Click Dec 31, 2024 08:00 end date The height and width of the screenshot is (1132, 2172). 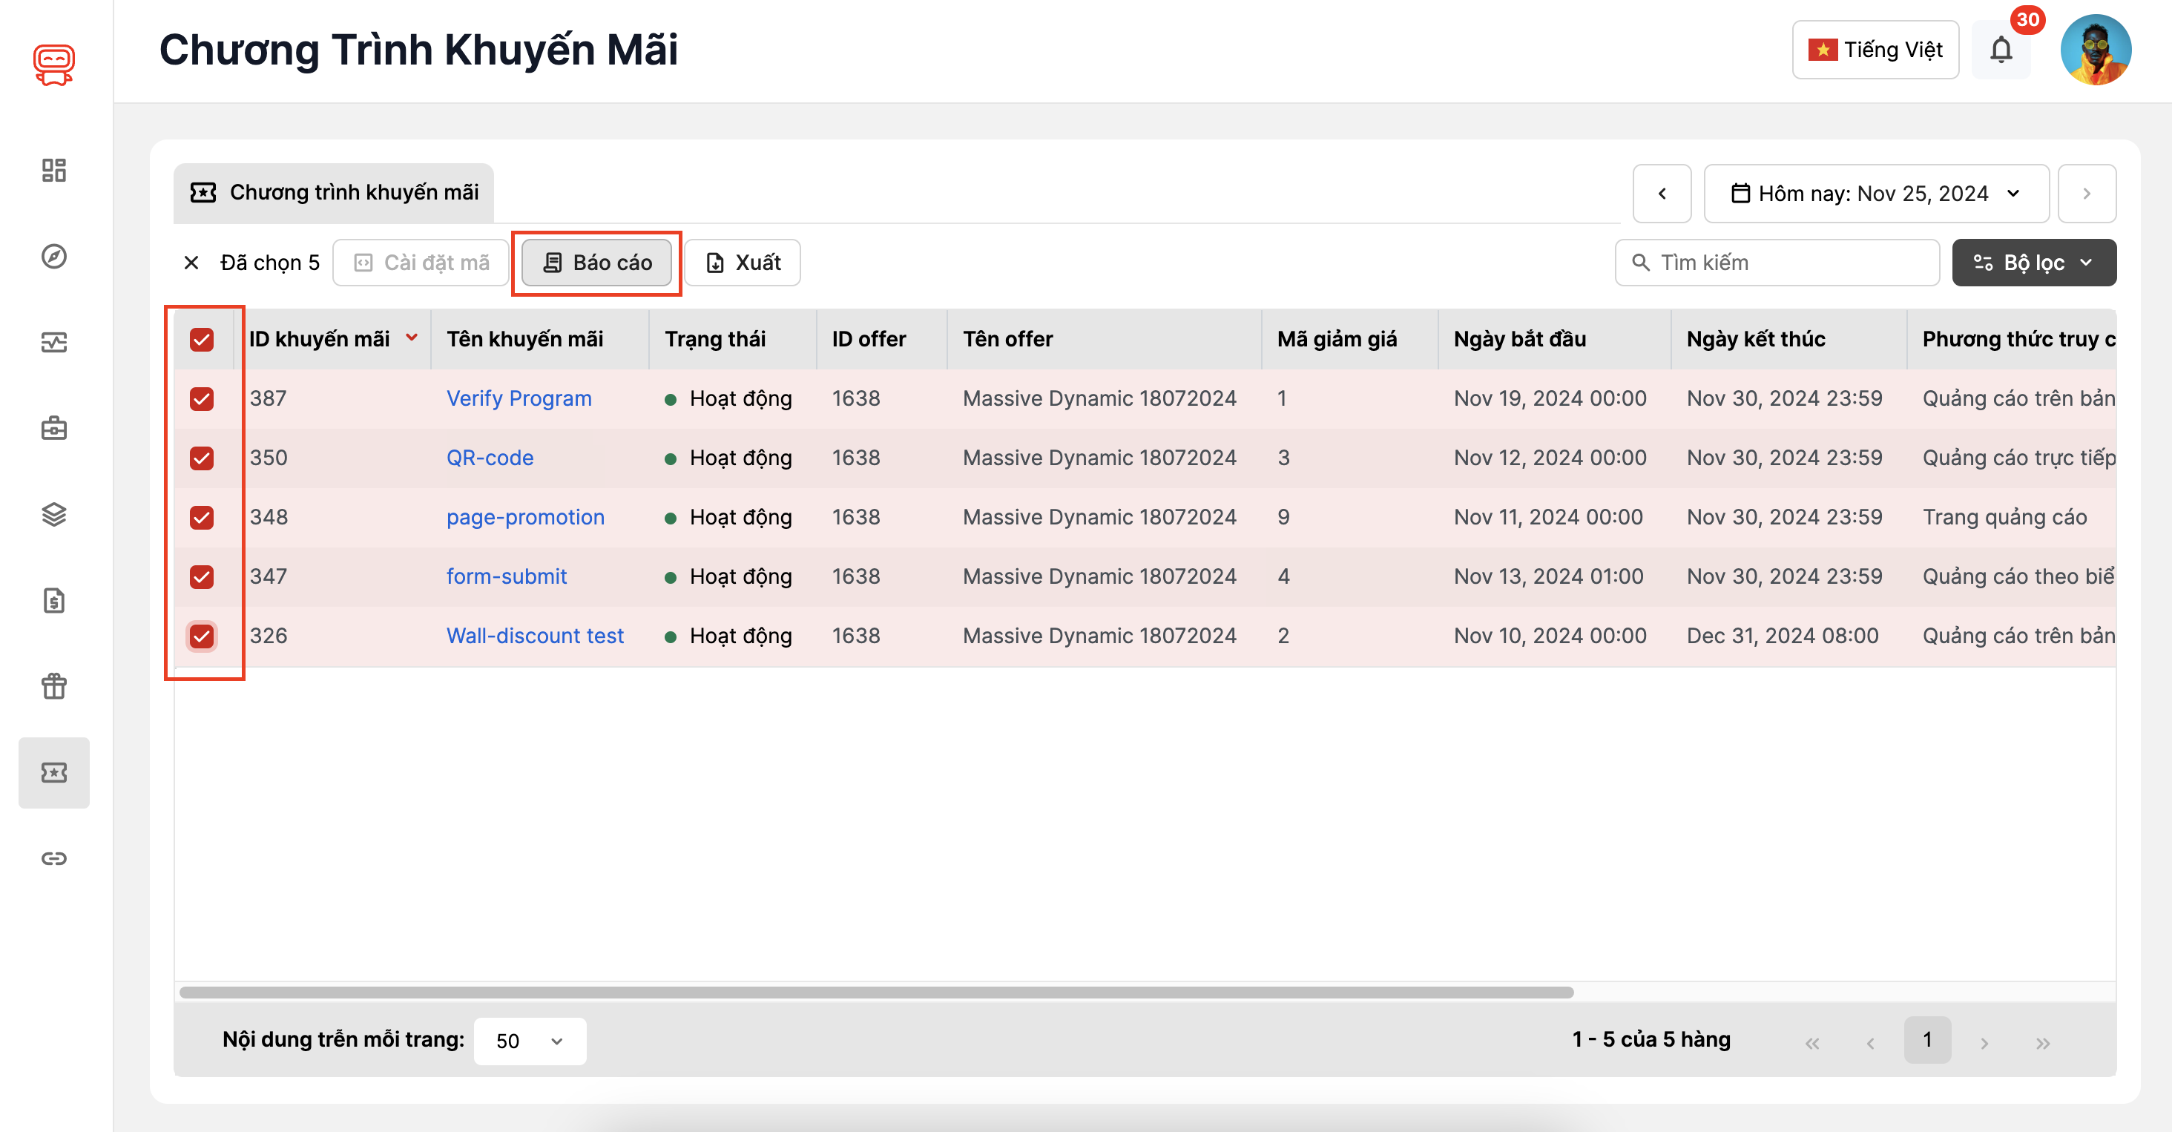[1783, 636]
